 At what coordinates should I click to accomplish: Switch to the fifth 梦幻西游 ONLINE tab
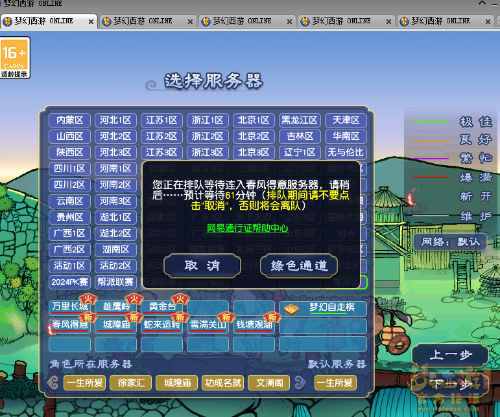445,21
